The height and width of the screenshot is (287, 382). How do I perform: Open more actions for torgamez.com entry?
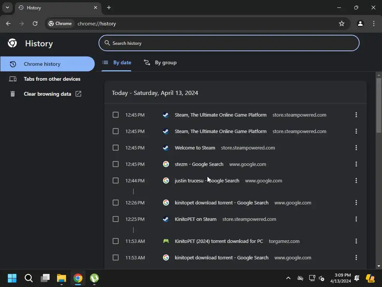point(356,241)
